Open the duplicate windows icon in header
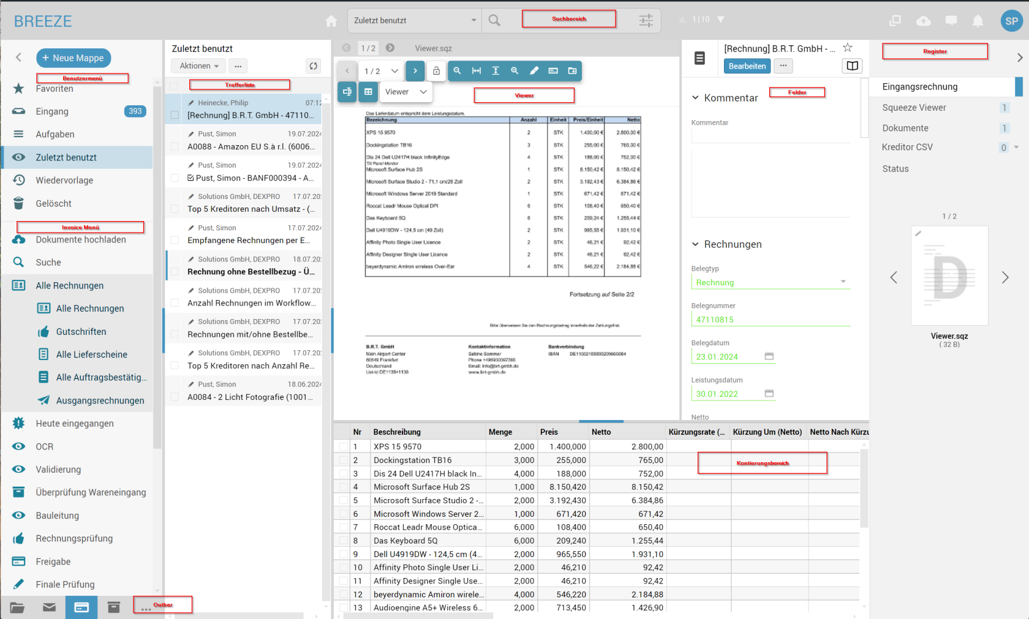 [895, 21]
